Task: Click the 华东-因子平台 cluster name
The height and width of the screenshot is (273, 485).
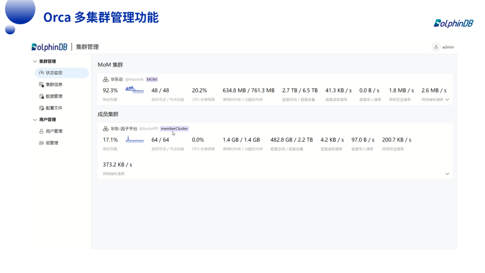Action: [124, 128]
